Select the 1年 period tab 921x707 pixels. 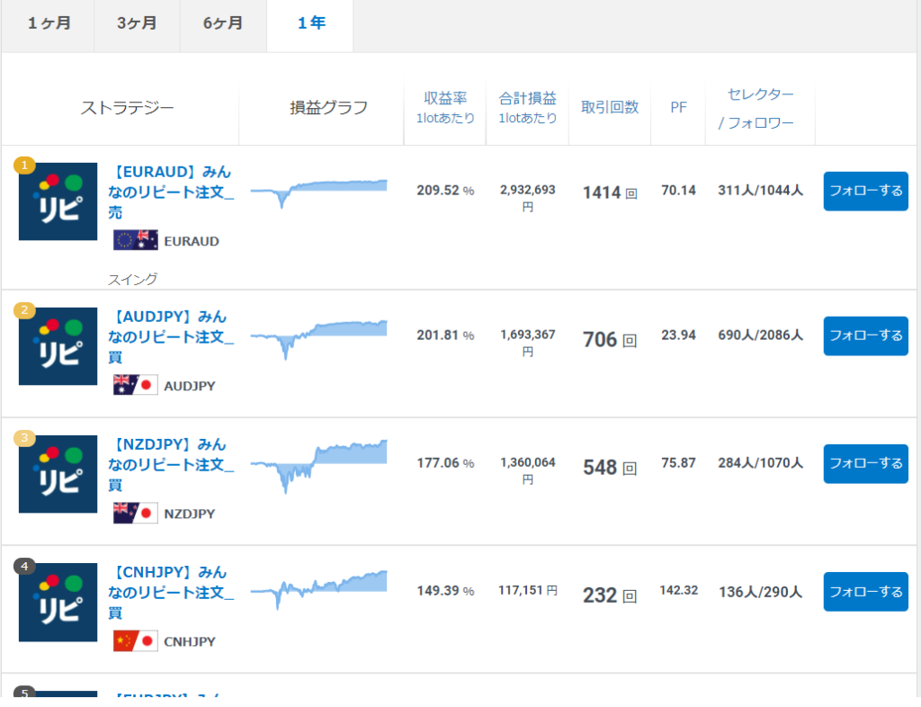(310, 24)
